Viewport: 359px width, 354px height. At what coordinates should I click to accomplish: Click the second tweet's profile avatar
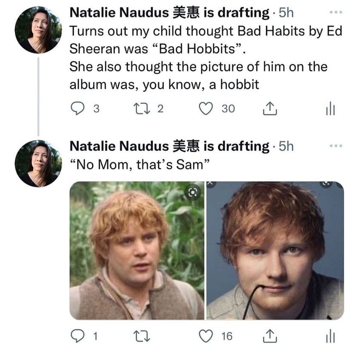[38, 164]
